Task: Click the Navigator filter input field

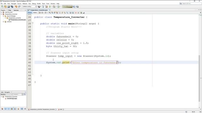Action: pos(17,94)
